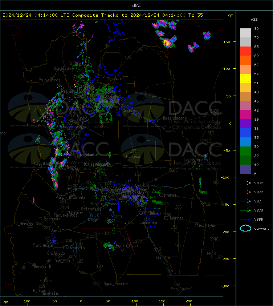The width and height of the screenshot is (273, 306).
Task: Click the 'Carmensa' map label
Action: (x=148, y=222)
